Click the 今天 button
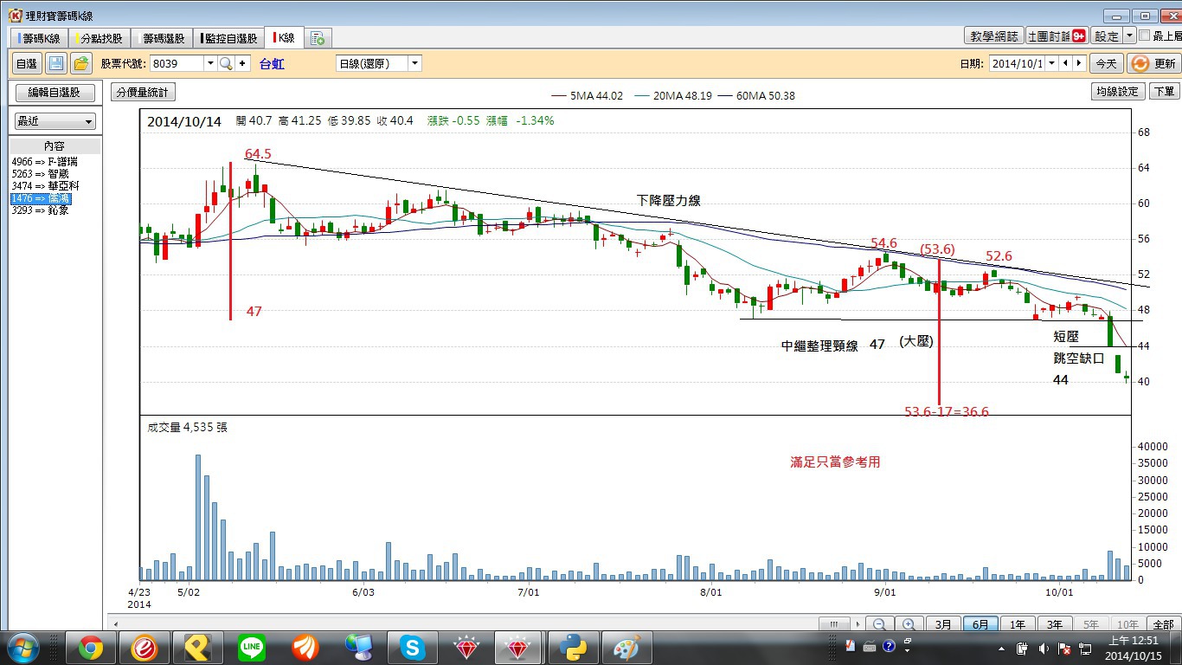The width and height of the screenshot is (1182, 665). tap(1105, 63)
